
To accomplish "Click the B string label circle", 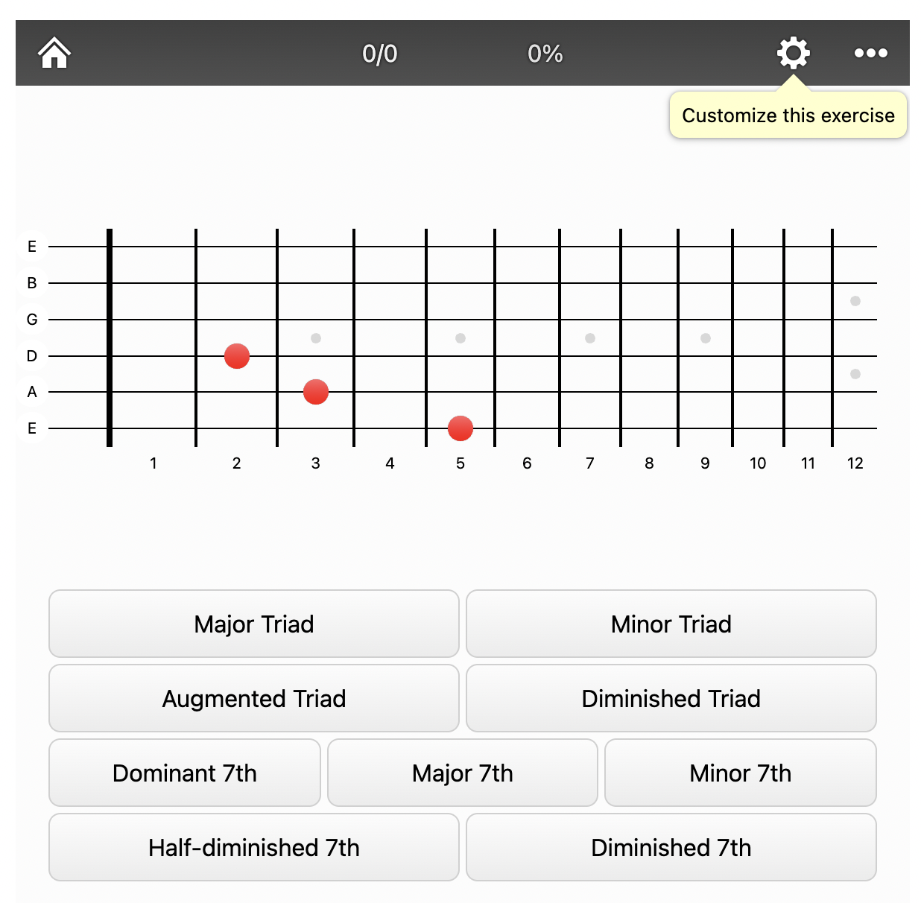I will (32, 283).
